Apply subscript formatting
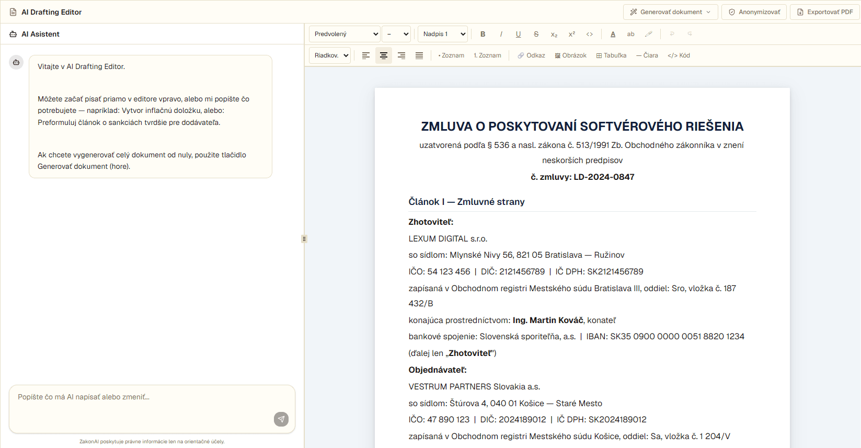861x448 pixels. (x=554, y=34)
